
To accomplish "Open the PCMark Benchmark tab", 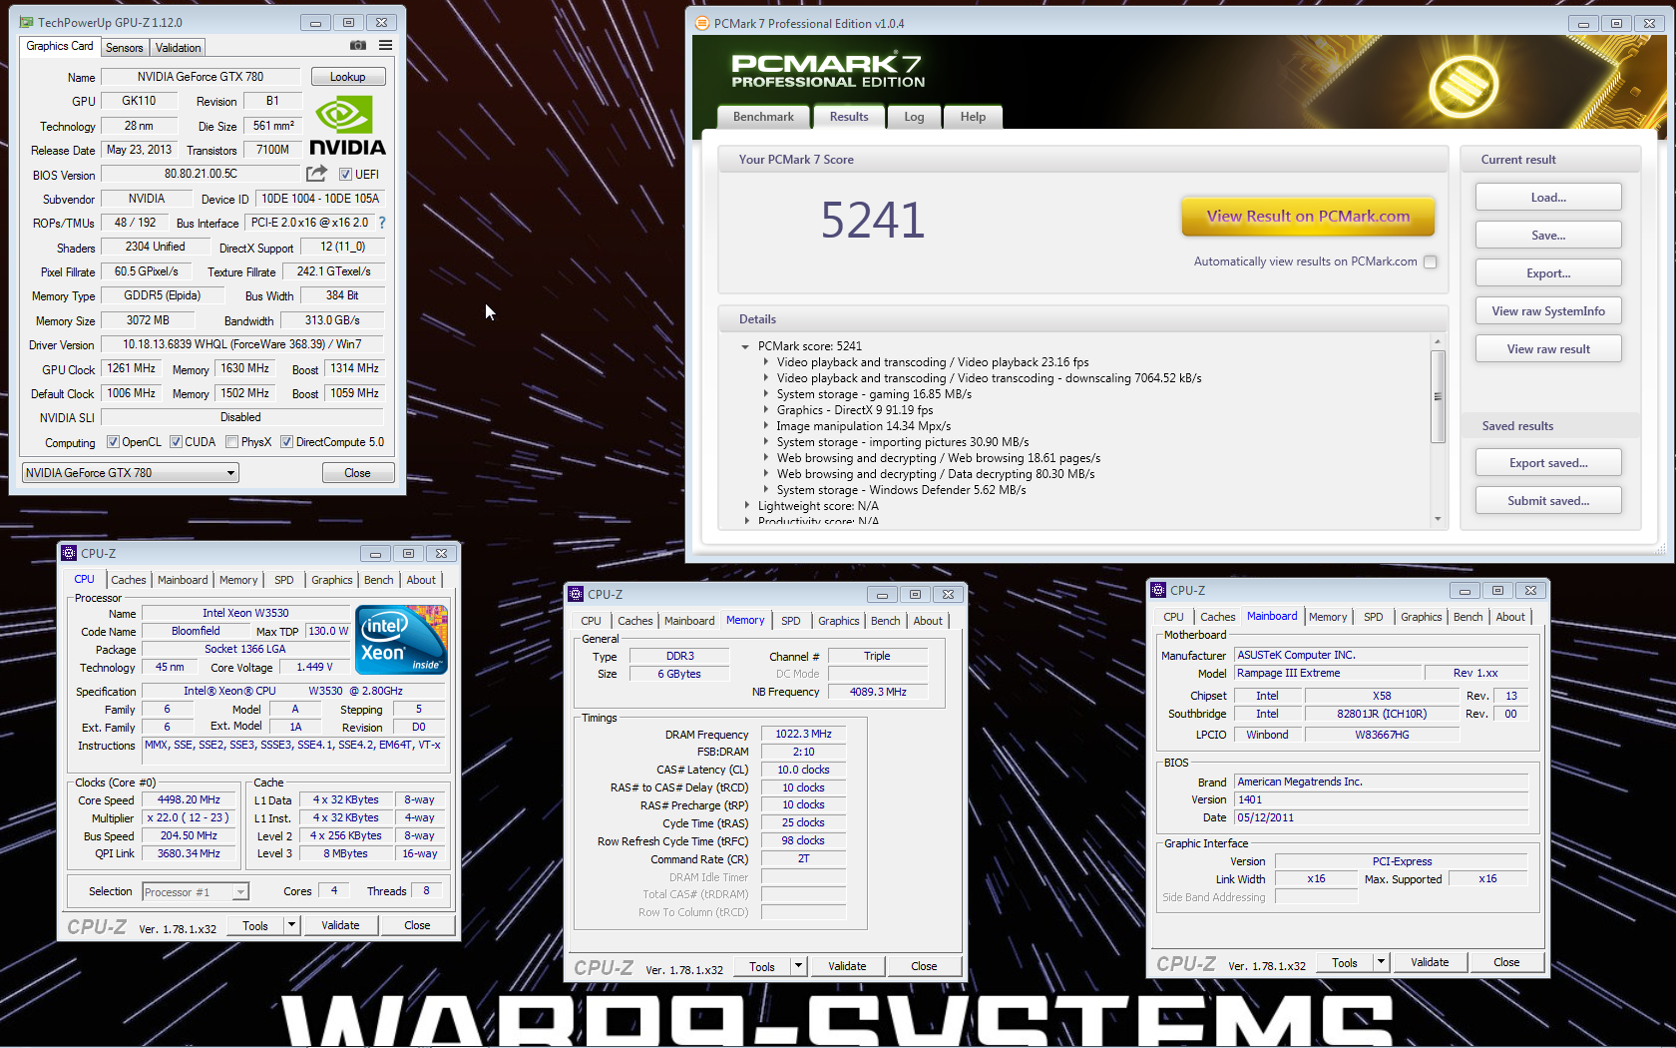I will coord(763,117).
